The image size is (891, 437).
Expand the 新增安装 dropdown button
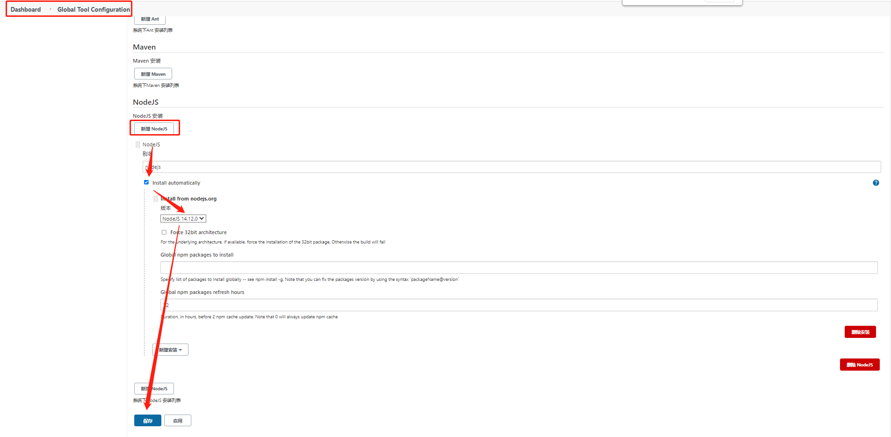point(170,350)
